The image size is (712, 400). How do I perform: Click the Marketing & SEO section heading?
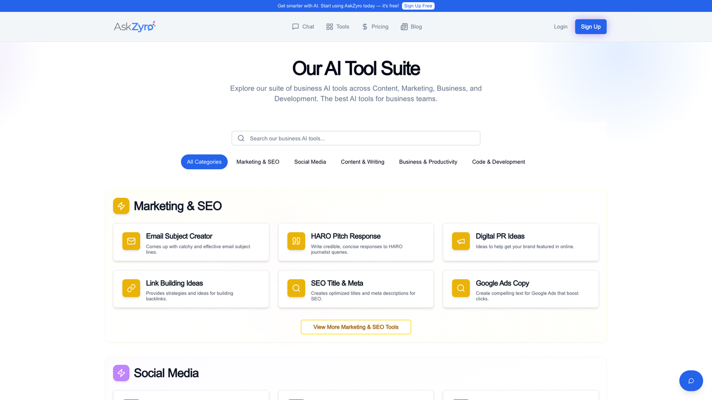point(178,206)
